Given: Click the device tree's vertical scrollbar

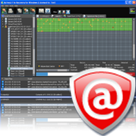Looking at the screenshot, I should pos(34,45).
